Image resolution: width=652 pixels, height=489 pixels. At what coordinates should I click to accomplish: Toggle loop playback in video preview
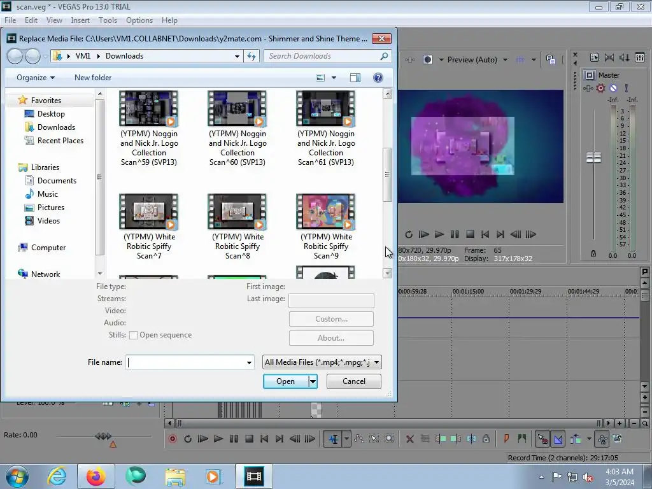(x=409, y=234)
